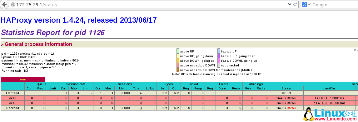Click the active UP, going down swatch

178,56
